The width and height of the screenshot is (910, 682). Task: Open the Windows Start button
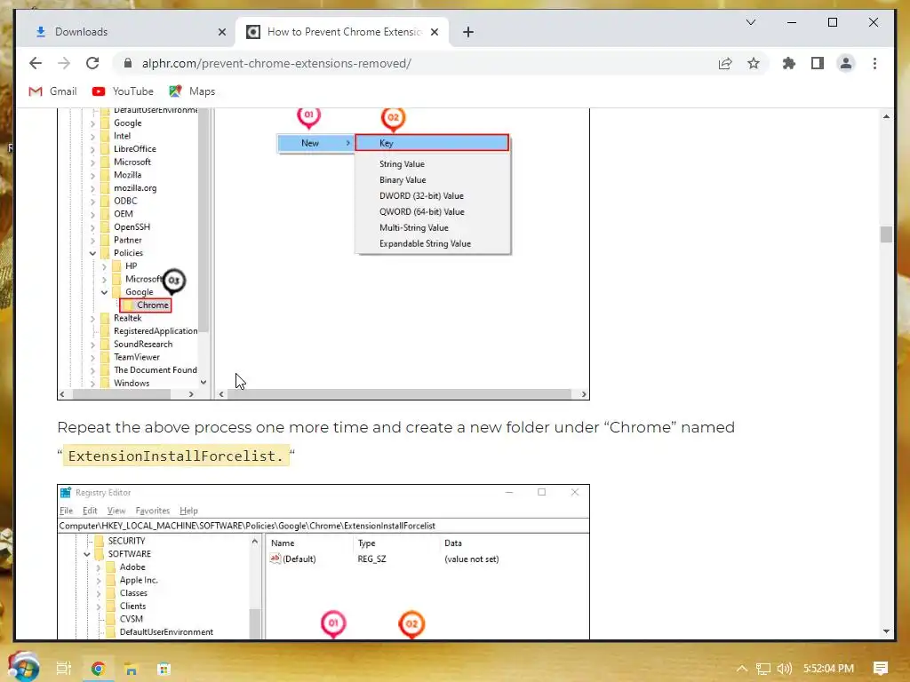click(24, 668)
